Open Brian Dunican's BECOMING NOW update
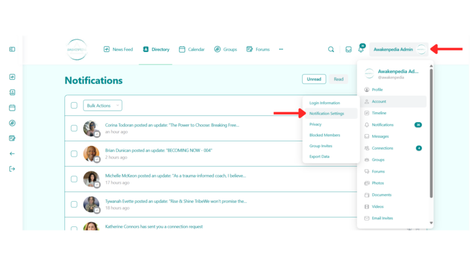The height and width of the screenshot is (266, 473). (158, 150)
